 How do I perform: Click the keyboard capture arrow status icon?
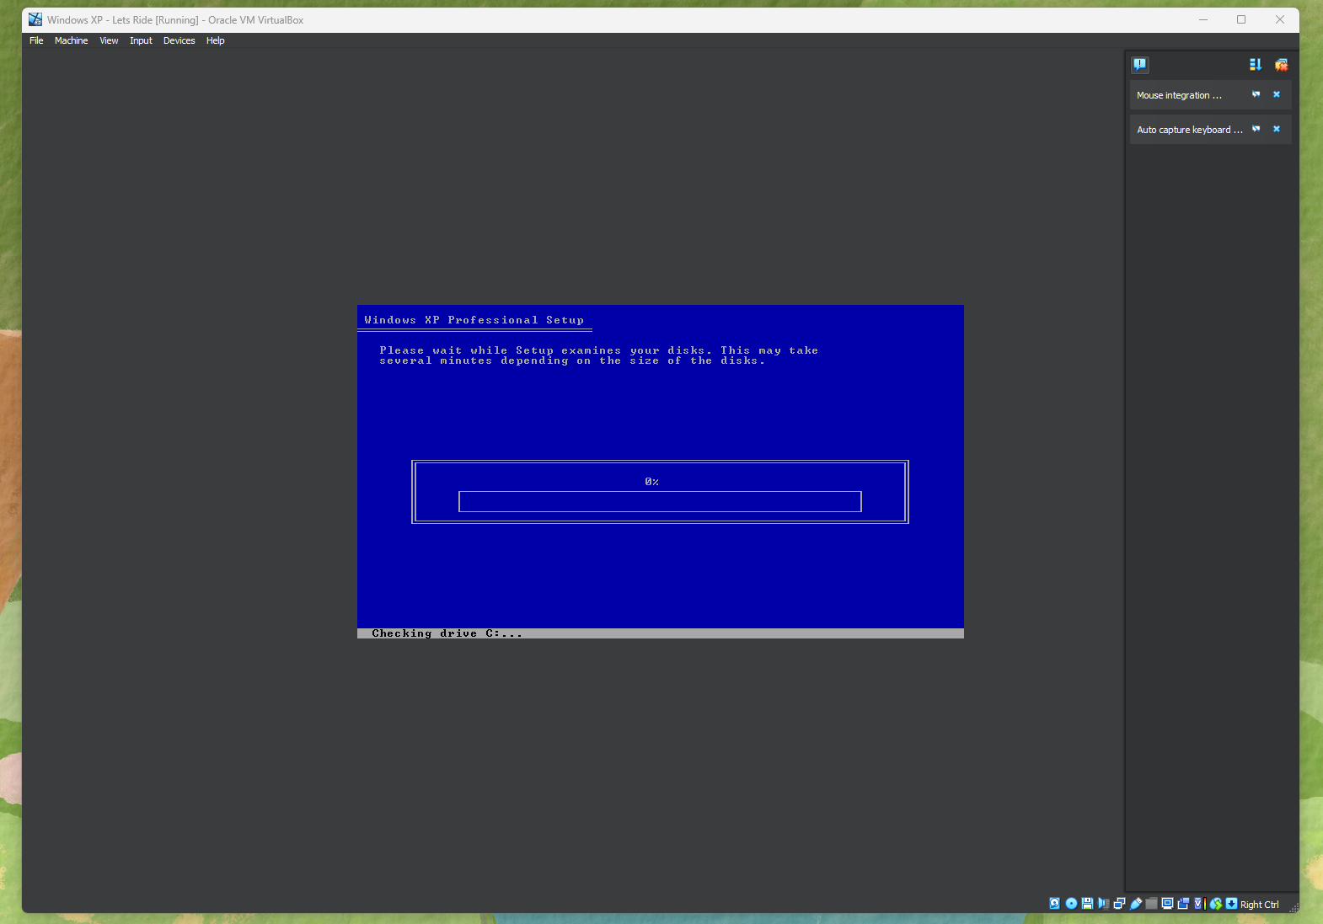tap(1231, 904)
